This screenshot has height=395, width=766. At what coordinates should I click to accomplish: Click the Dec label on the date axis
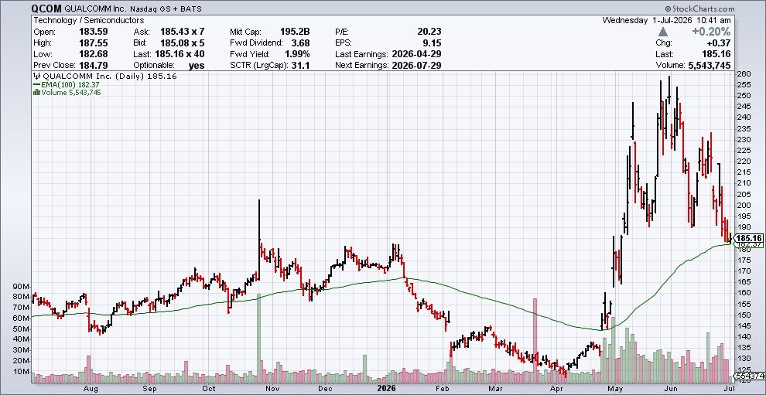click(325, 389)
